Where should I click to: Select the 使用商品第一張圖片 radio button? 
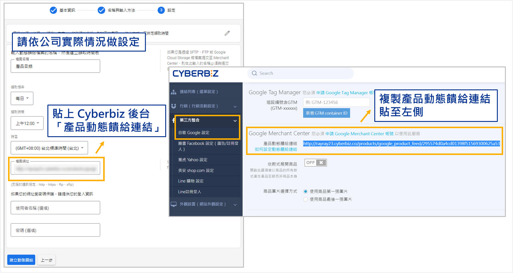(x=305, y=191)
